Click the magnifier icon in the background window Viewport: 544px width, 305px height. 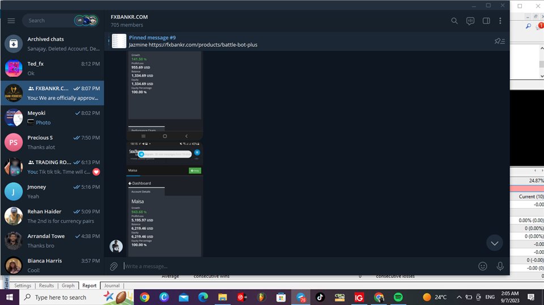(528, 26)
